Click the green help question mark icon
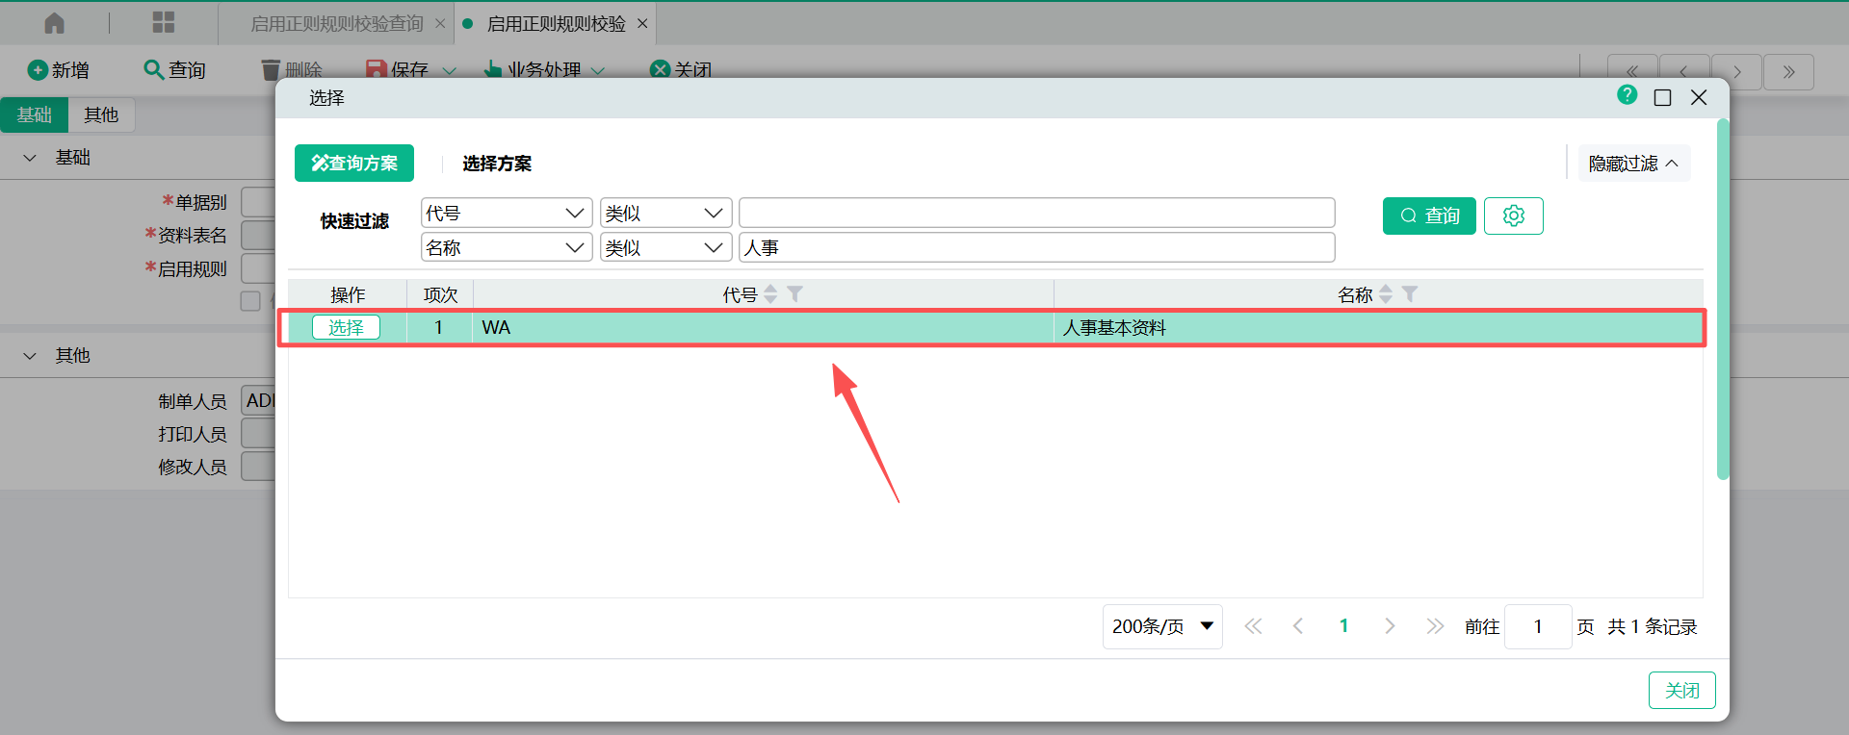The image size is (1849, 735). (x=1627, y=95)
